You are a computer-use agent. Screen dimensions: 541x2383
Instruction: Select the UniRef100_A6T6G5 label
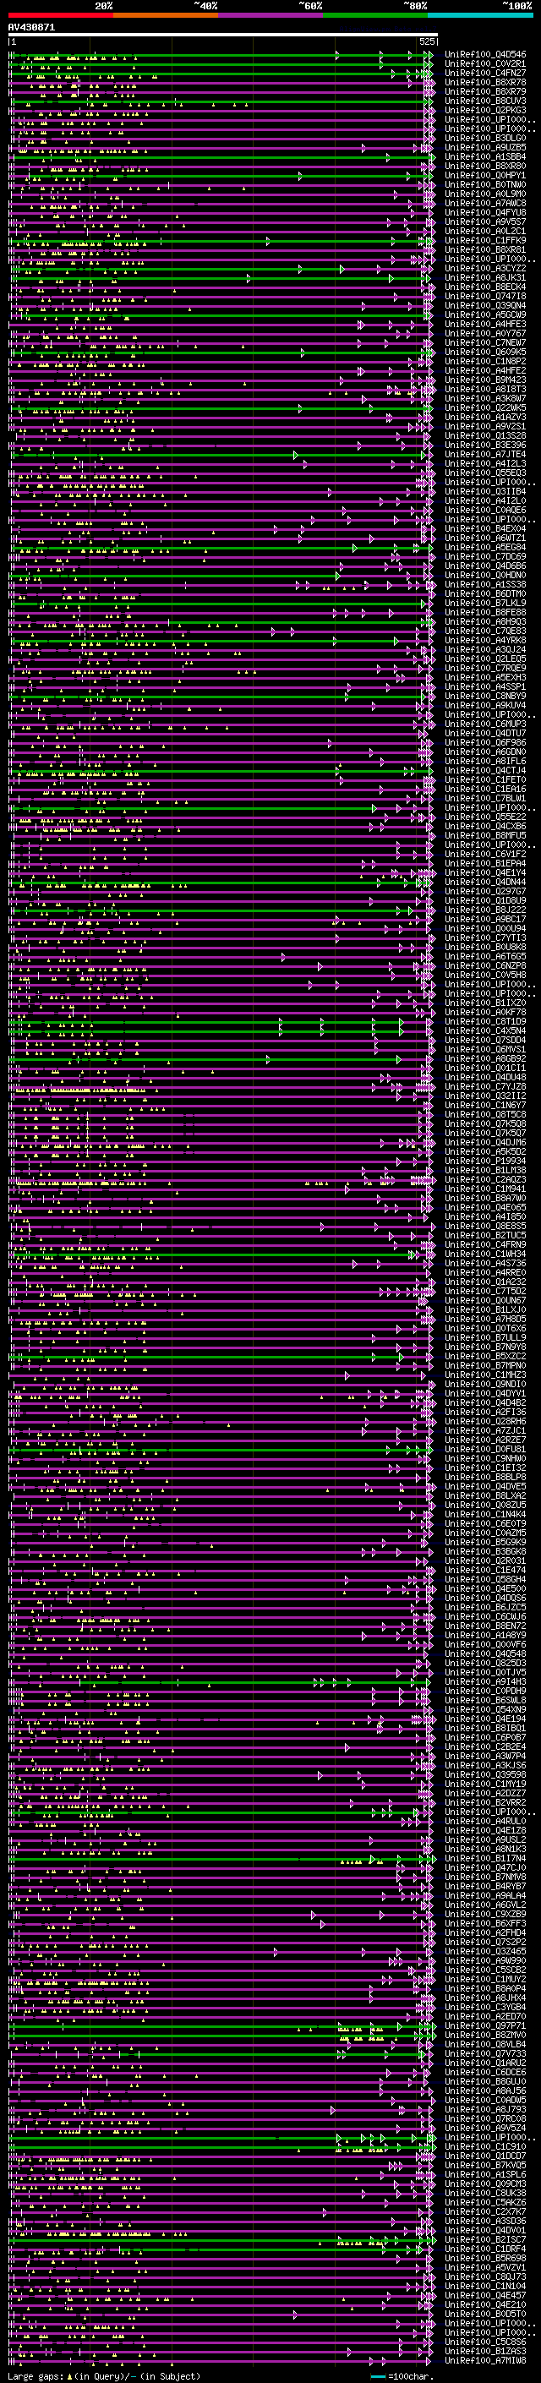click(485, 957)
